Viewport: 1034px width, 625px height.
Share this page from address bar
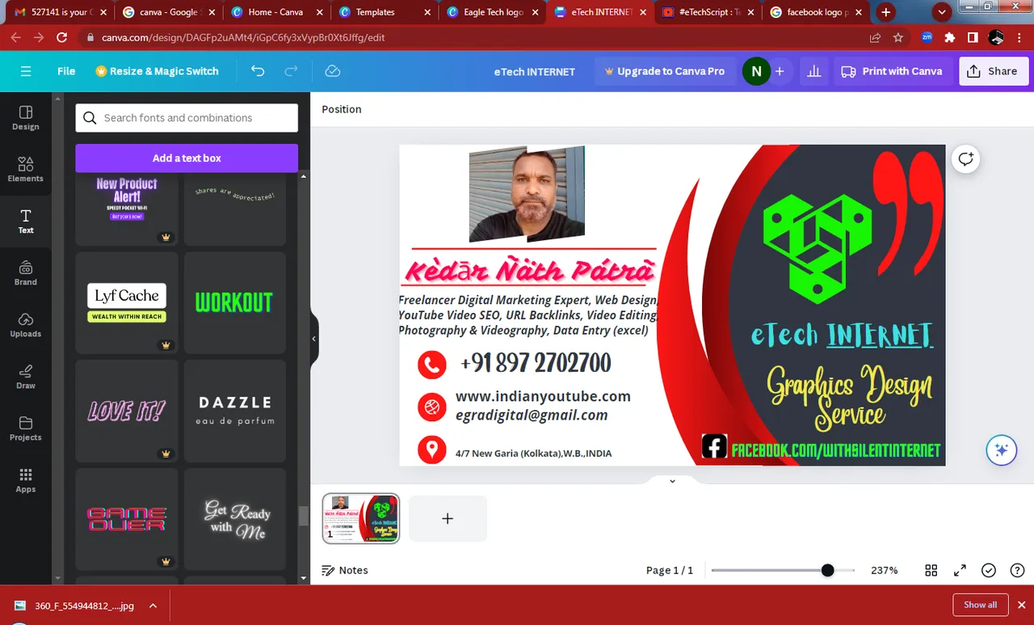pos(876,37)
